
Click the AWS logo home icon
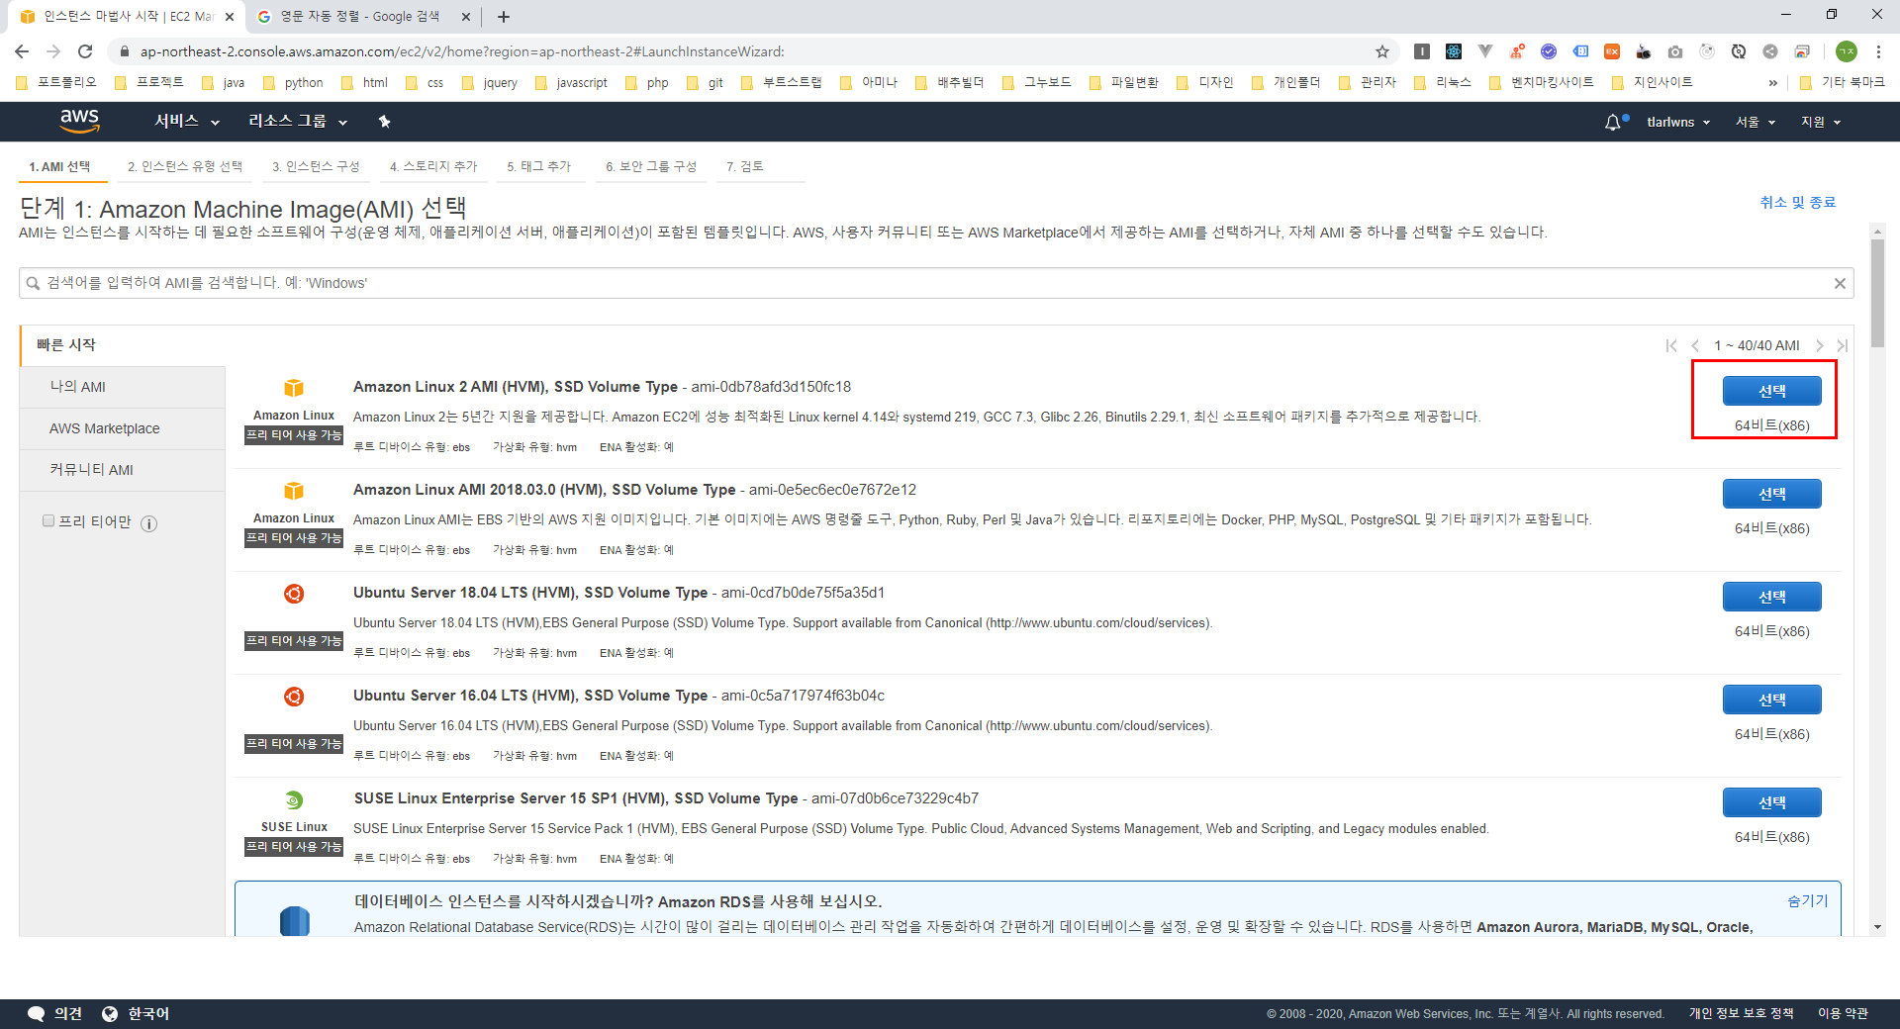pos(79,121)
